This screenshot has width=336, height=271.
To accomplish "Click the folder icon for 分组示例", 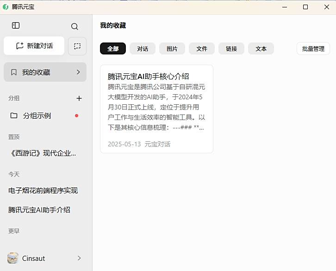I will 14,116.
